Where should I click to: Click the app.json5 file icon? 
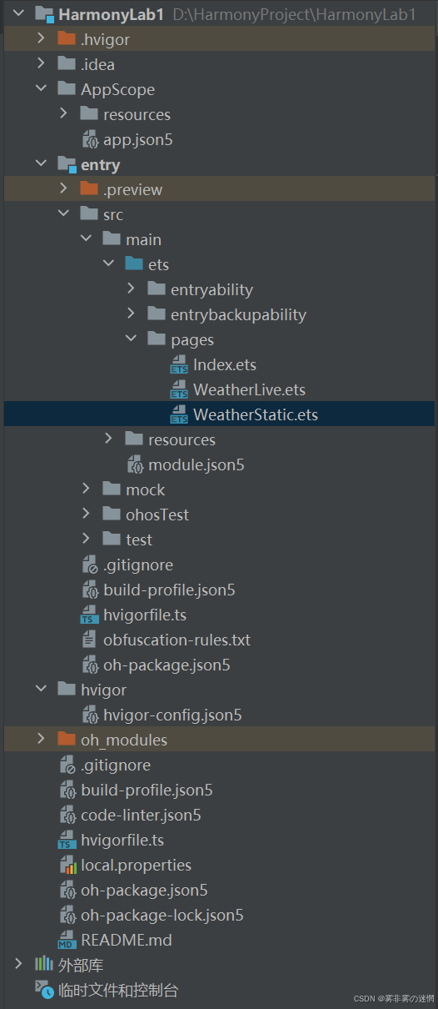coord(89,139)
